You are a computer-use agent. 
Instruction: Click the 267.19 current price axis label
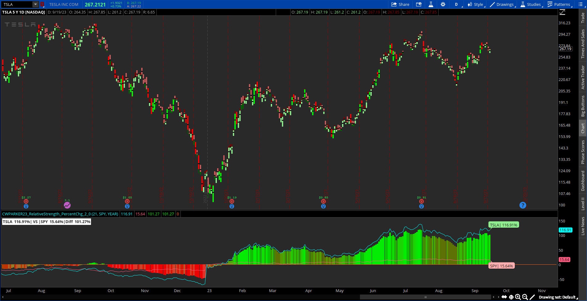pos(565,49)
